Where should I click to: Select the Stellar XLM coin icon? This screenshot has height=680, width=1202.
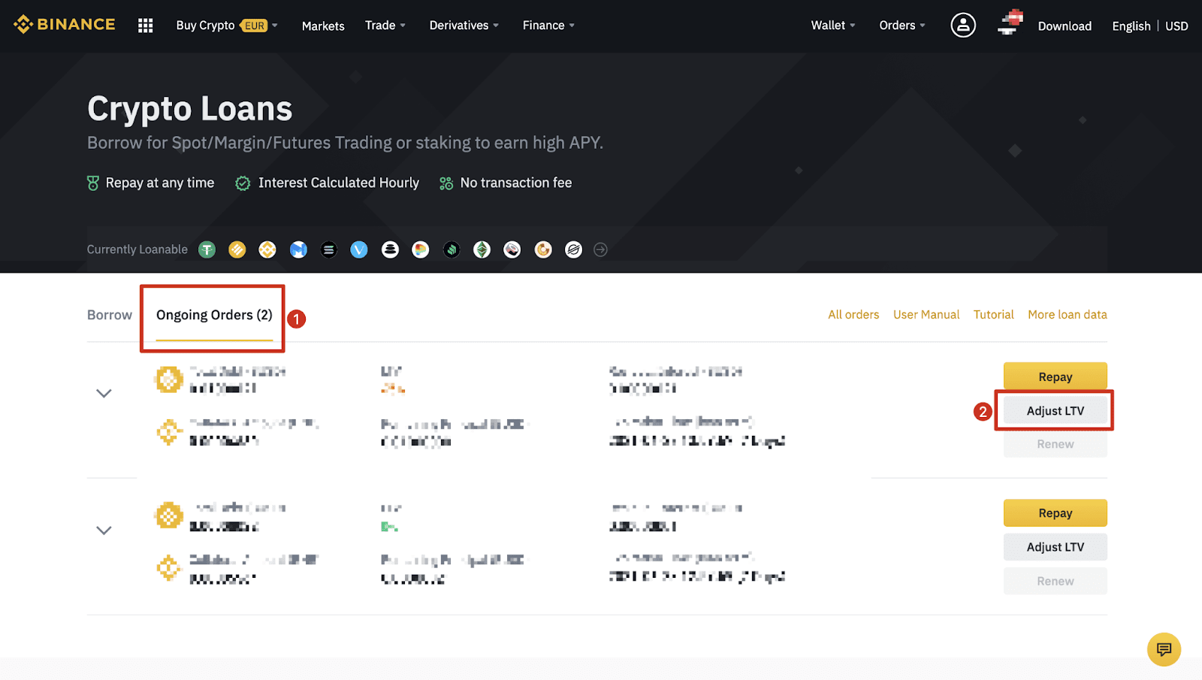point(573,249)
